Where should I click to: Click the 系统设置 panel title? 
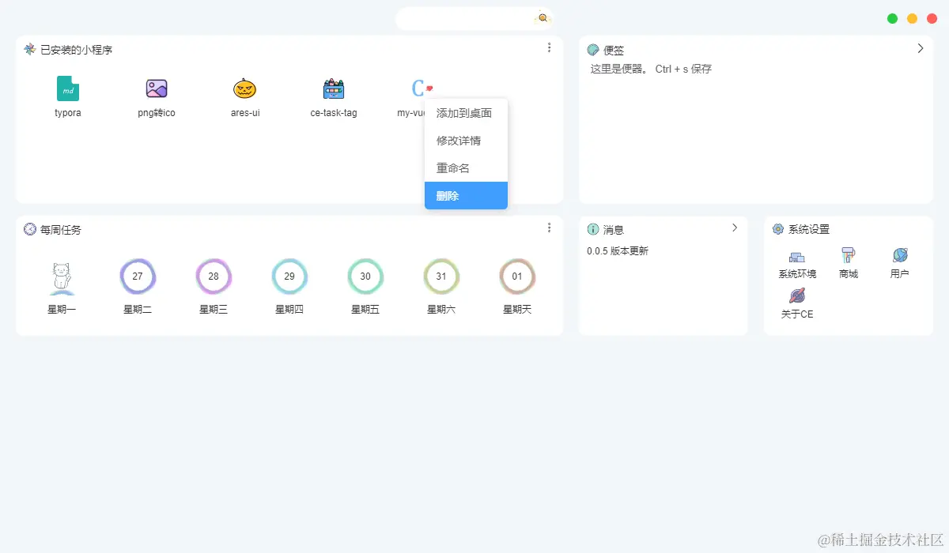point(809,229)
